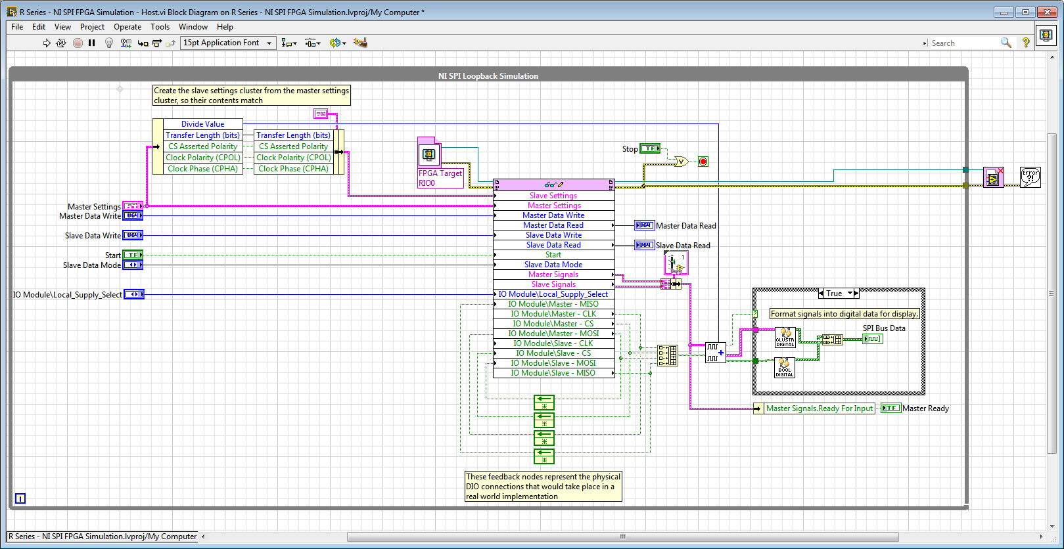
Task: Select the Simple Error Handler node
Action: (x=1030, y=177)
